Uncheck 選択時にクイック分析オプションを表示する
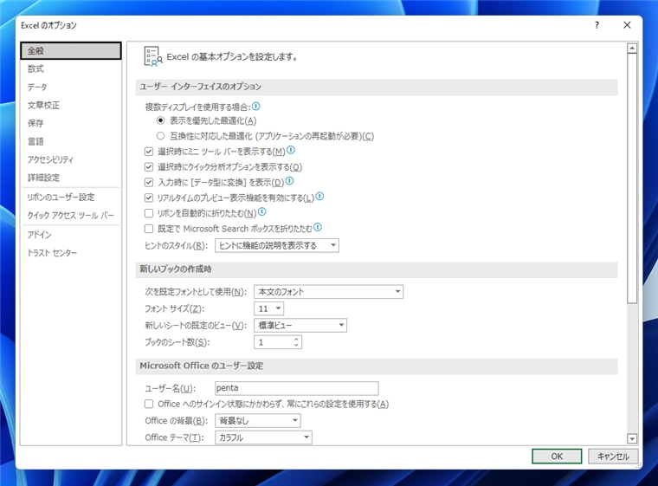 (x=149, y=166)
